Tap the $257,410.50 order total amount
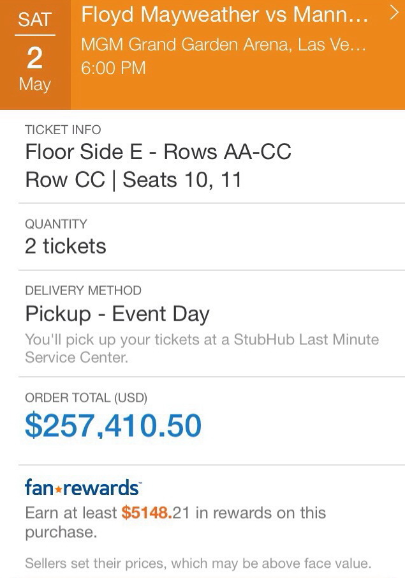This screenshot has width=405, height=578. point(113,426)
